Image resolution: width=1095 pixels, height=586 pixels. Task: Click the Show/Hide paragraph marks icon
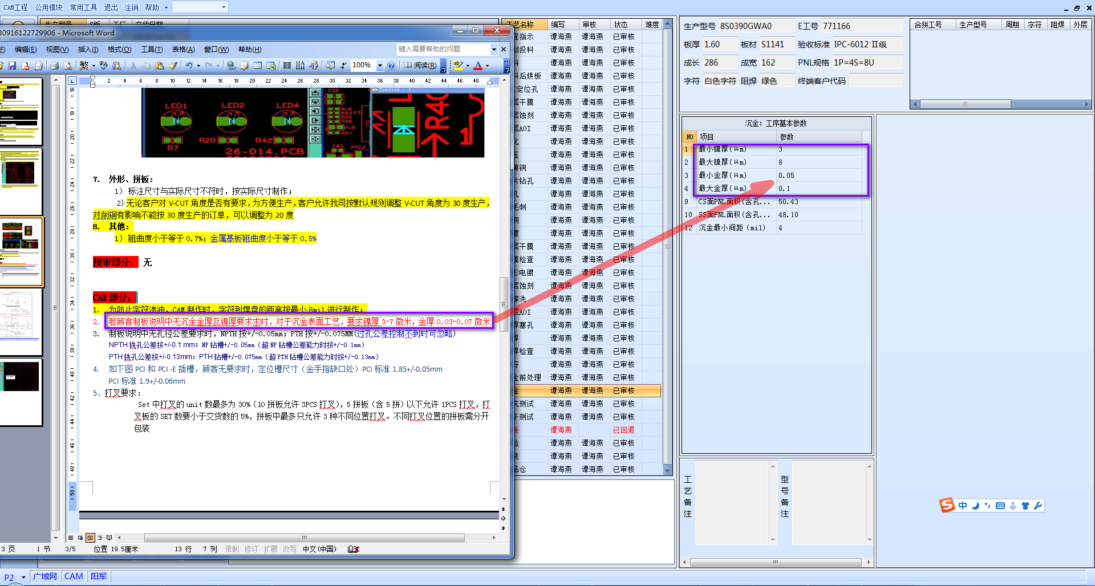[343, 66]
